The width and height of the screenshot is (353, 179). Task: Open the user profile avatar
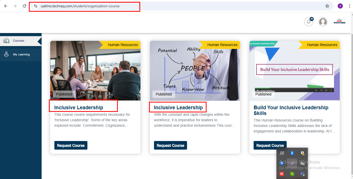pyautogui.click(x=323, y=22)
